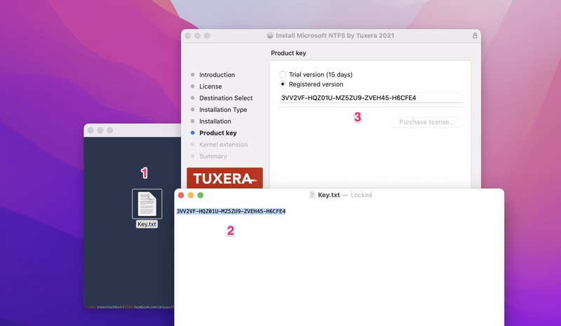
Task: Click the Summary step in sidebar
Action: pos(213,156)
